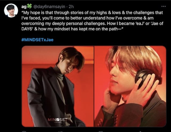Open the profile avatar of the tweet author
171x132 pixels.
tap(11, 11)
